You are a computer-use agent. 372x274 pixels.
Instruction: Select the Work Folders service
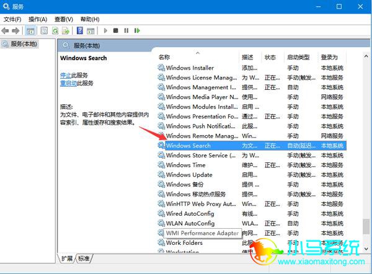click(250, 243)
